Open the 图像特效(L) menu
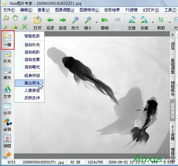Viewport: 178px width, 166px height. point(89,10)
